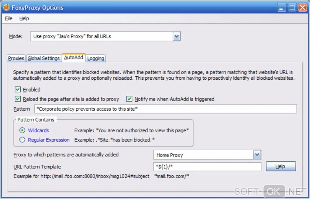Open the Home Proxy dropdown arrow
310x199 pixels.
(x=257, y=155)
